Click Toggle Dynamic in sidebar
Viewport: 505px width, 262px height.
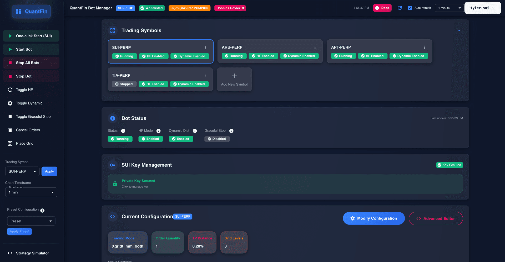[31, 103]
